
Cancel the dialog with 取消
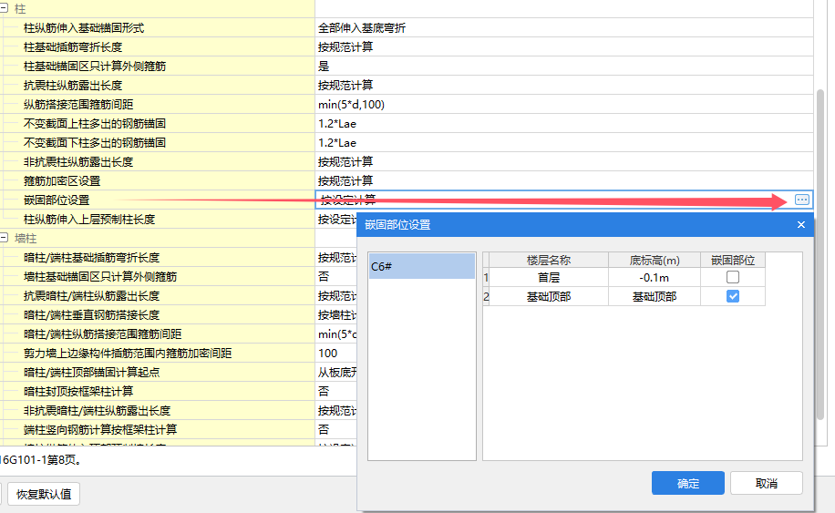[x=767, y=483]
